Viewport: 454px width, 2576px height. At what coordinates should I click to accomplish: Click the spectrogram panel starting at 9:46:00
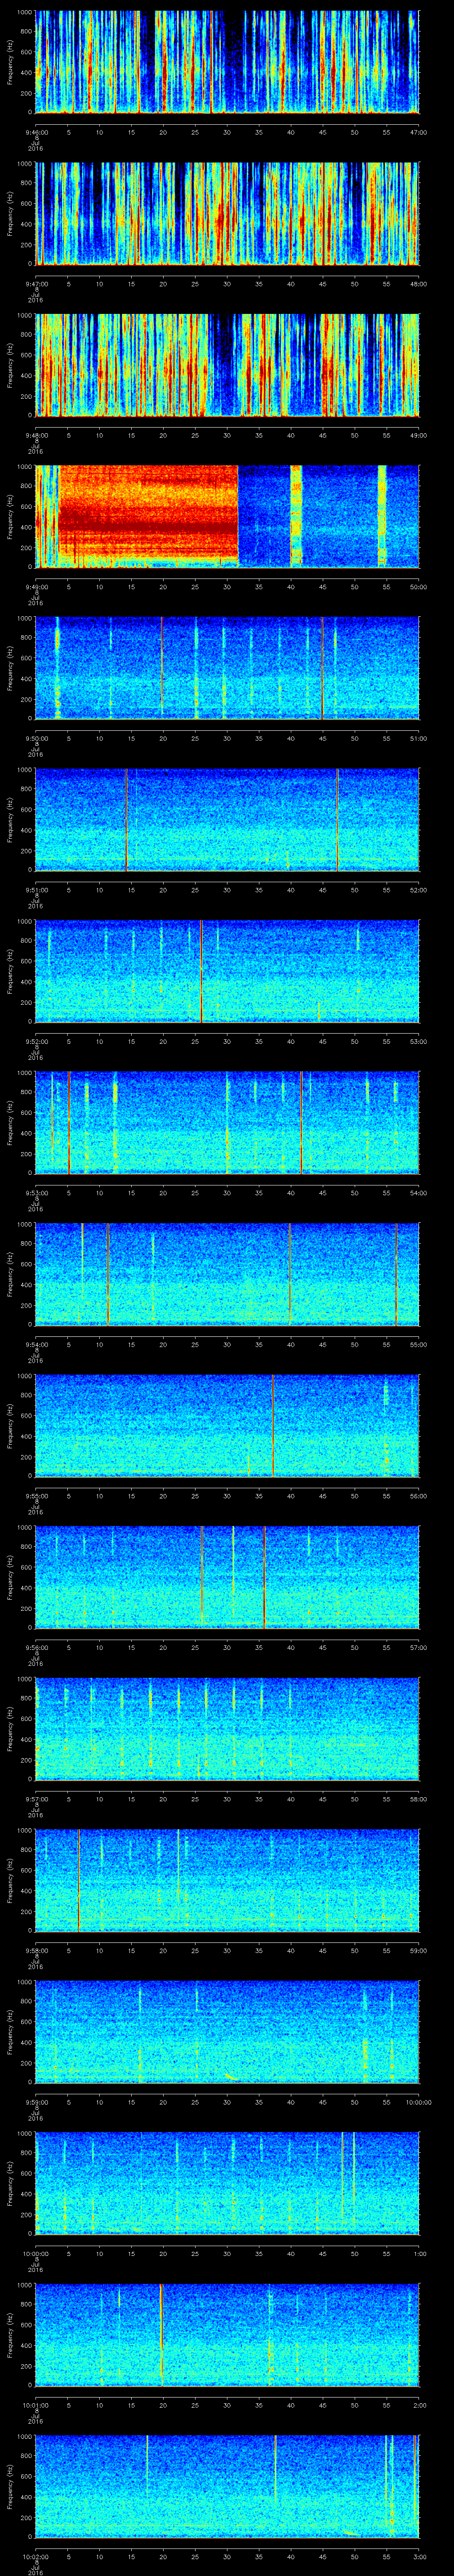[227, 62]
